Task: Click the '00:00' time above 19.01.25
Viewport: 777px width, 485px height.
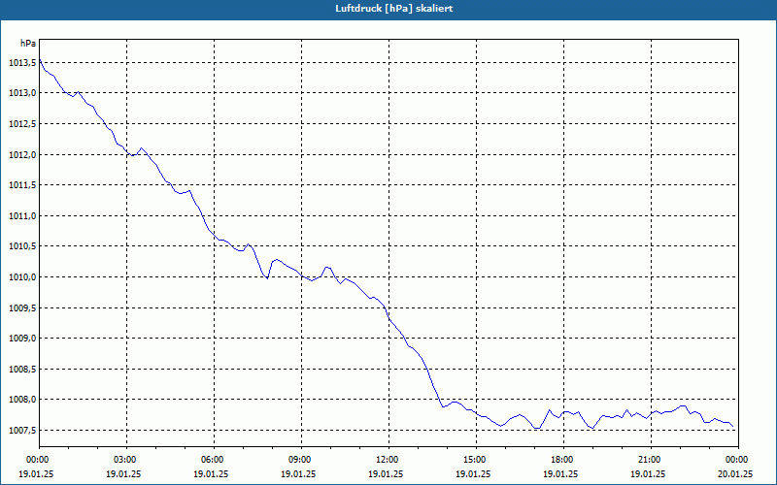Action: [39, 460]
